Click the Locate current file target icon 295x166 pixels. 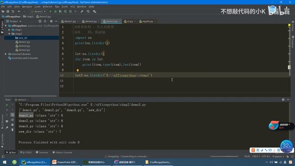pos(40,21)
